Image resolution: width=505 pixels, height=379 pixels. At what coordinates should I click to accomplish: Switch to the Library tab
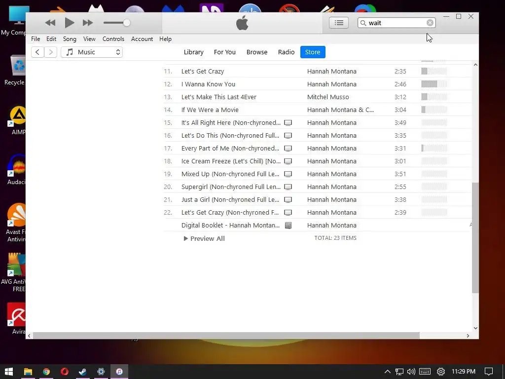point(193,52)
